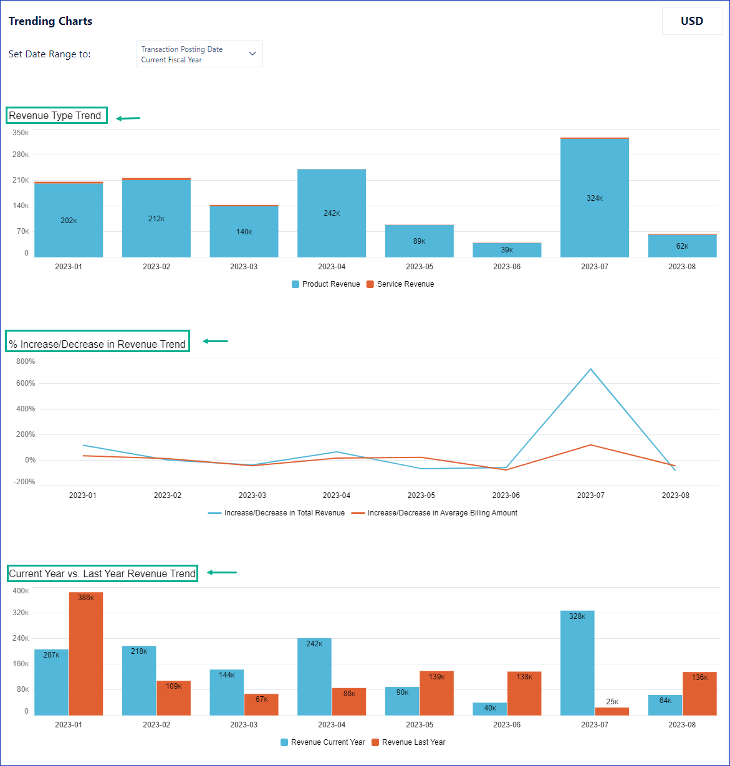Click the 202K product revenue bar

click(x=69, y=221)
